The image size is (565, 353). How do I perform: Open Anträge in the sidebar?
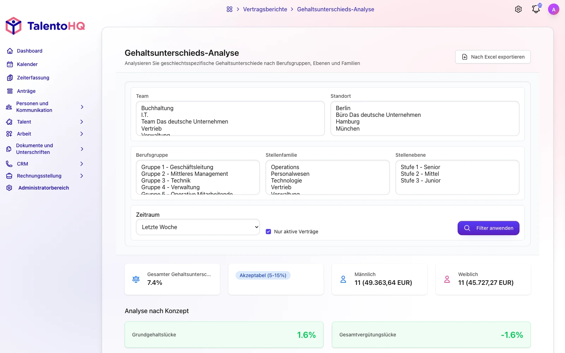click(x=26, y=91)
